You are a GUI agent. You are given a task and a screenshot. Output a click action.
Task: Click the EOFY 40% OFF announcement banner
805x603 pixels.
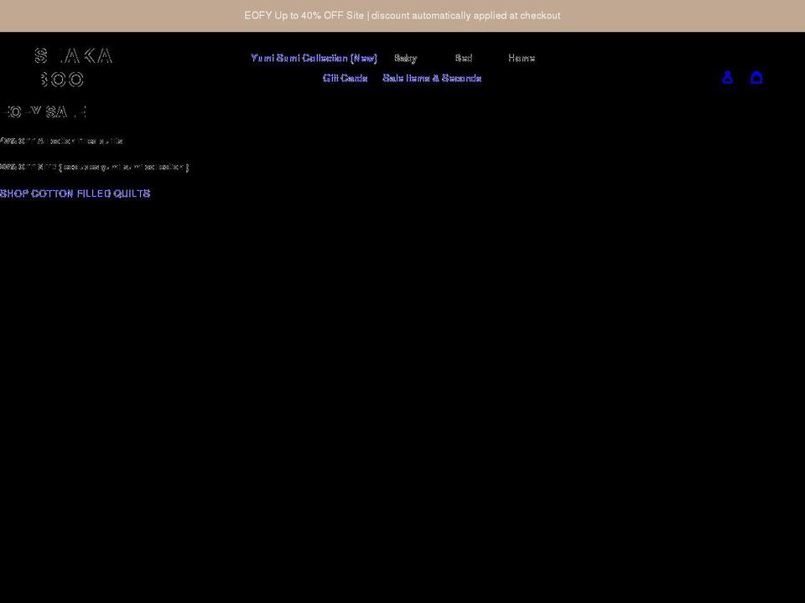pyautogui.click(x=402, y=15)
